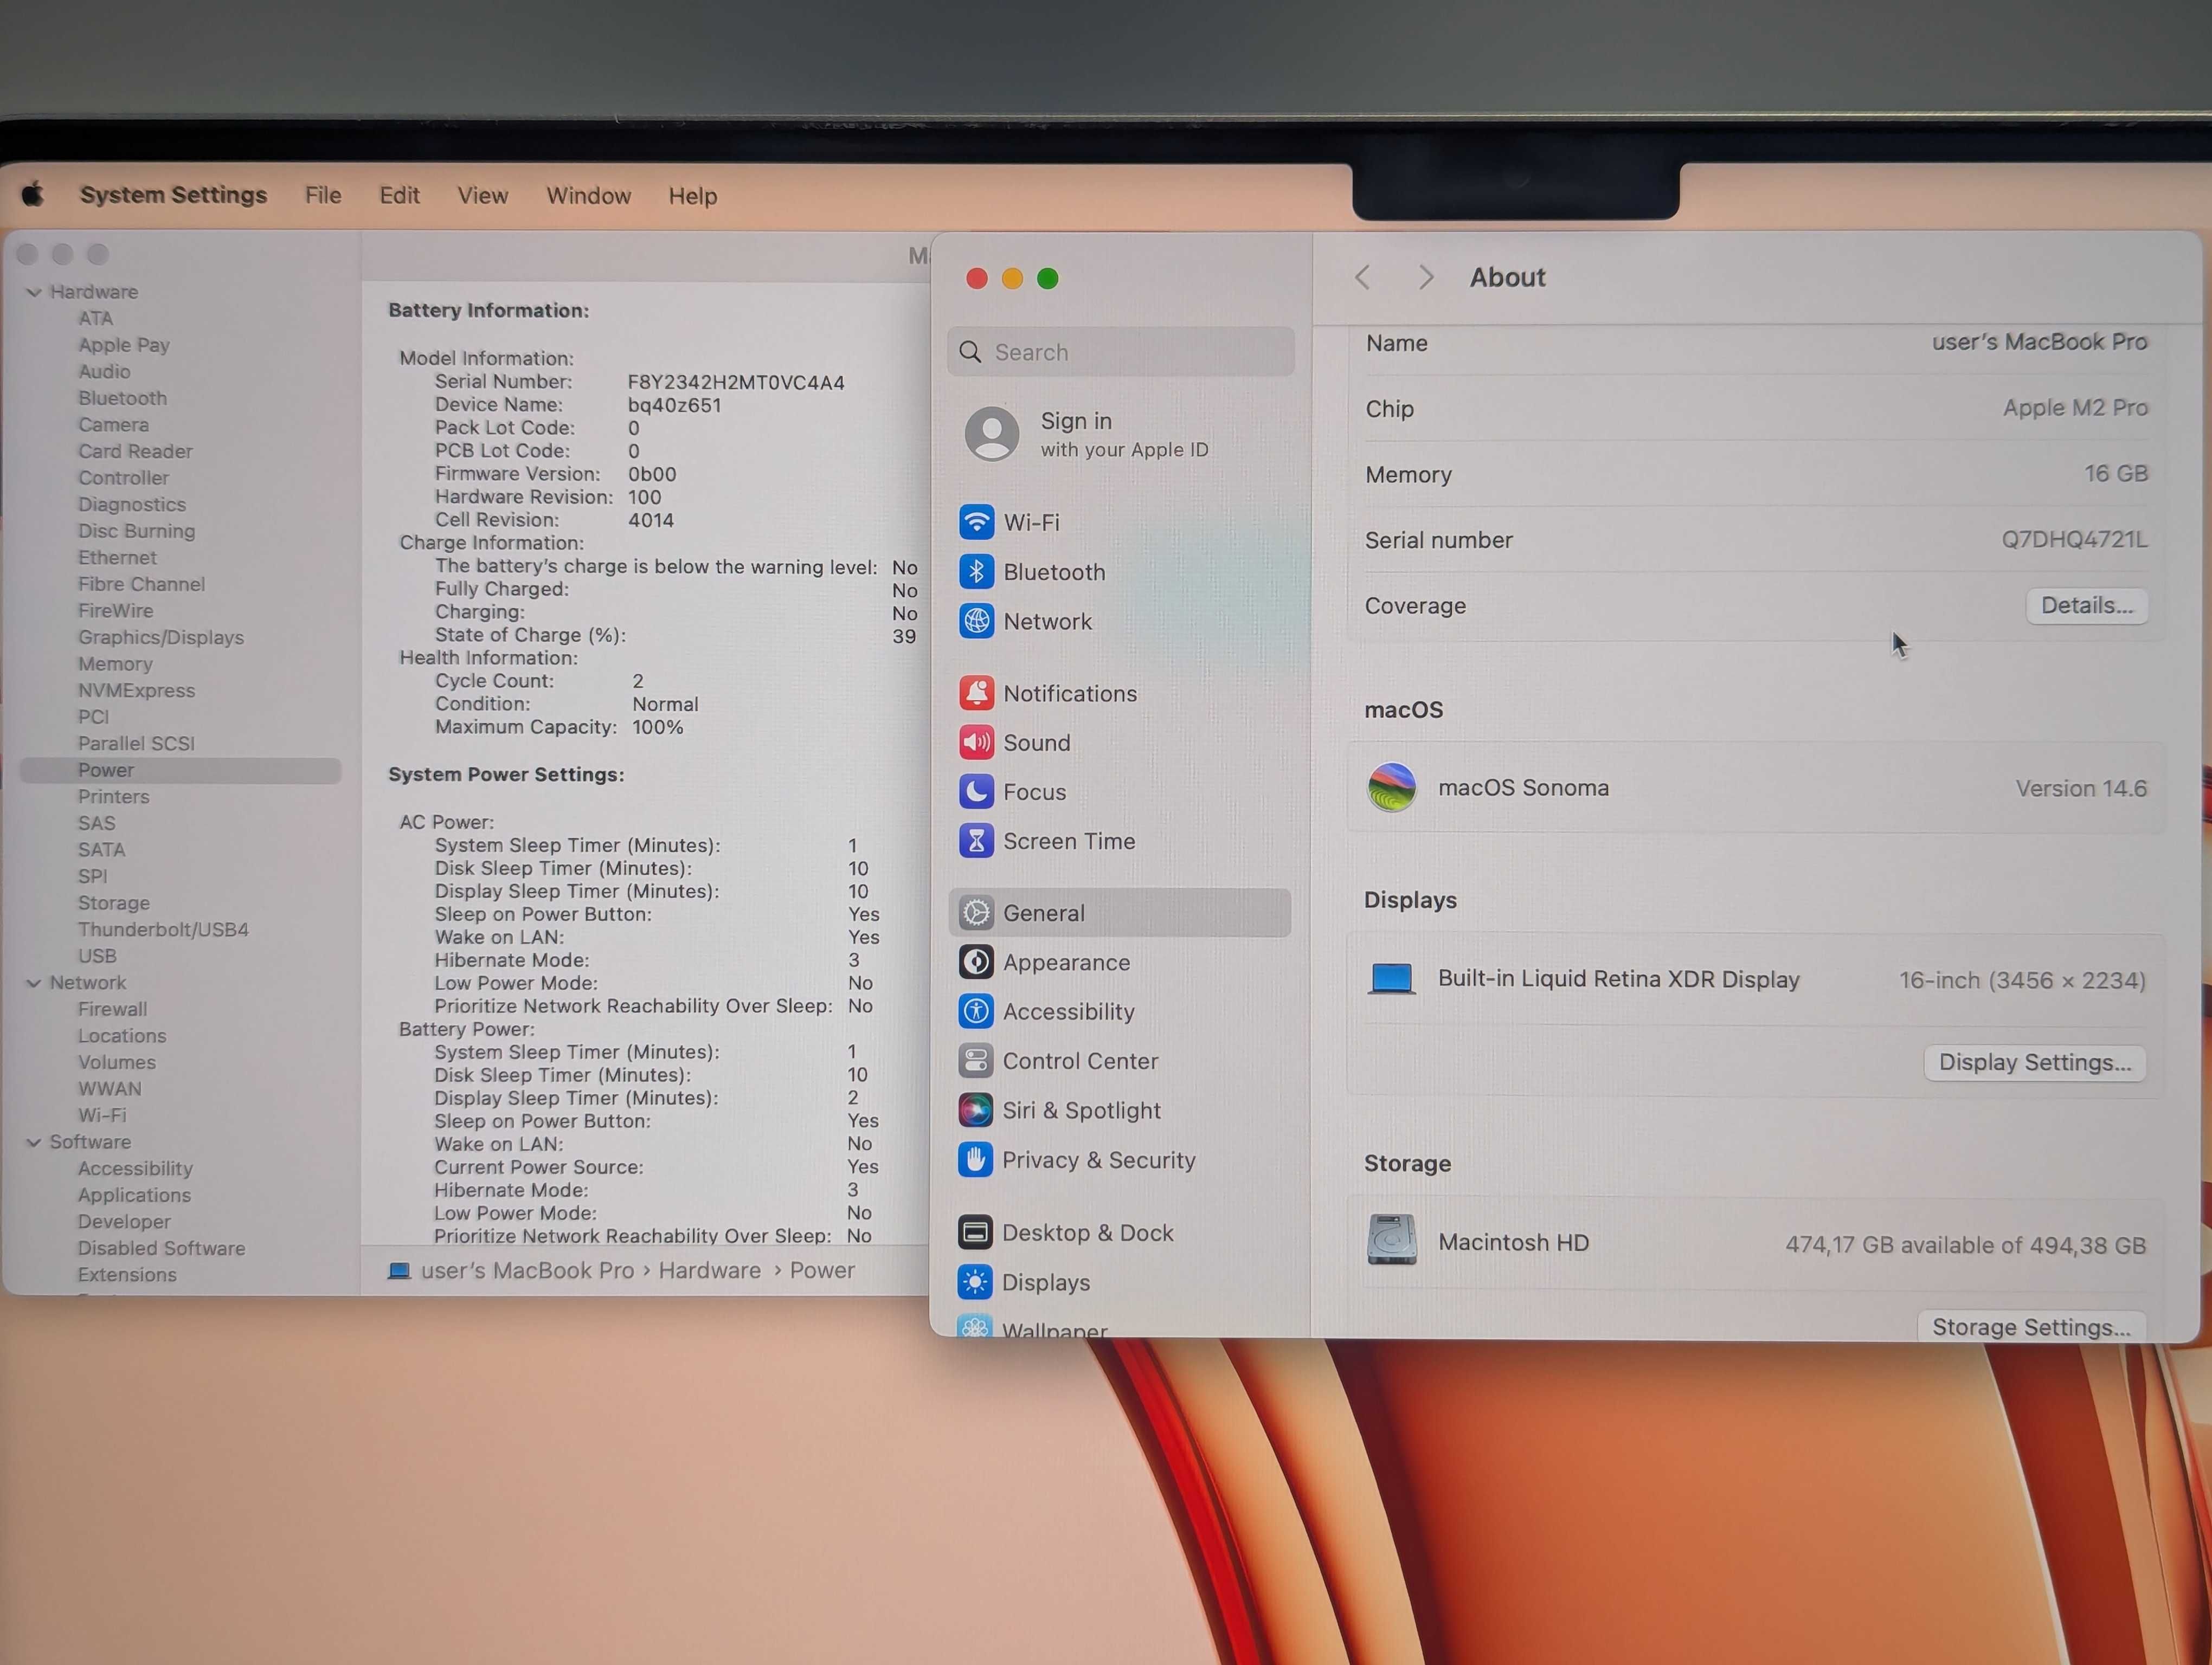Open the Apple menu logo
The width and height of the screenshot is (2212, 1665).
coord(33,194)
